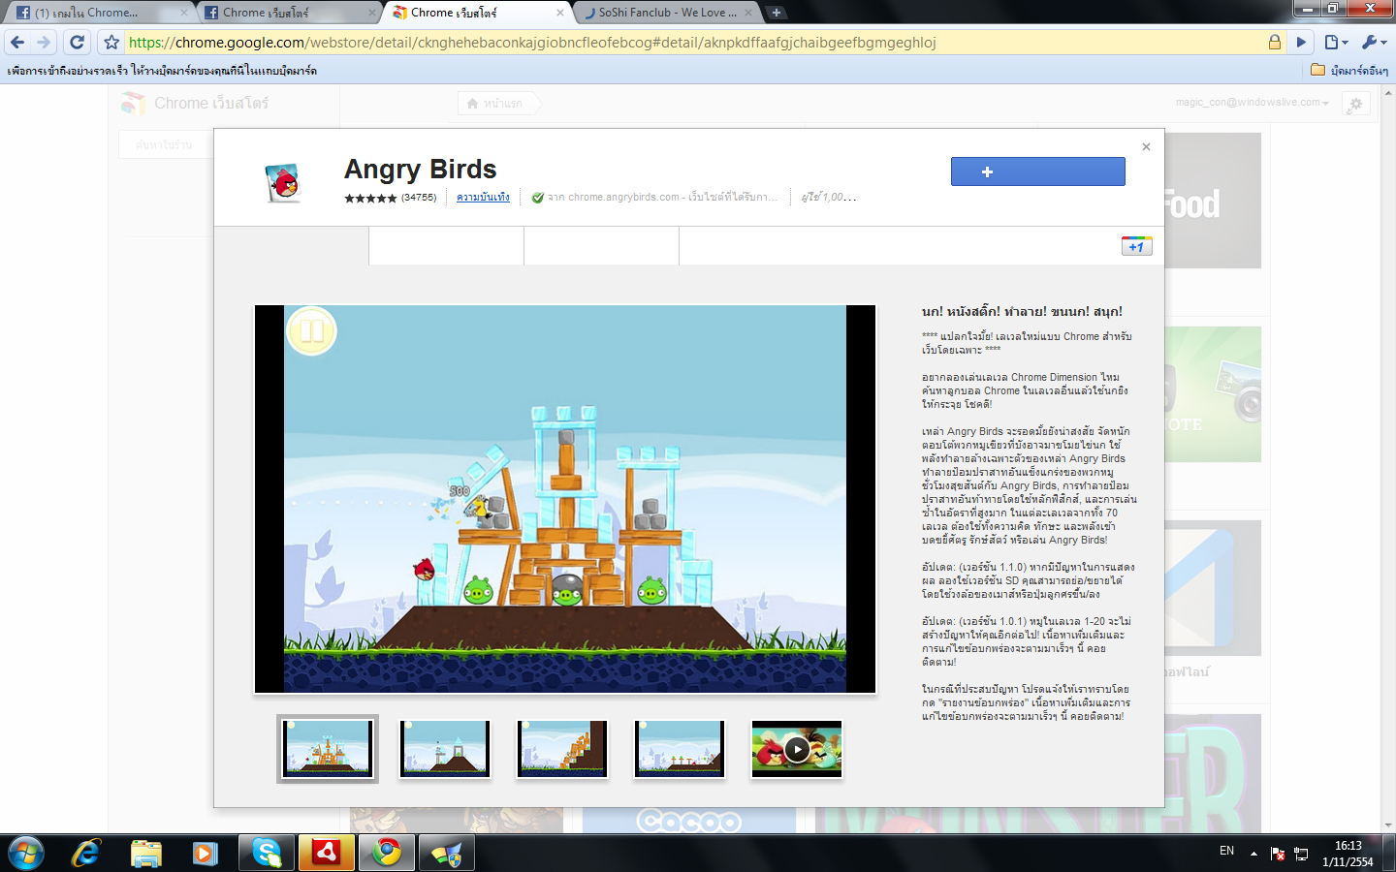This screenshot has height=872, width=1396.
Task: Click the Chrome taskbar button
Action: (387, 853)
